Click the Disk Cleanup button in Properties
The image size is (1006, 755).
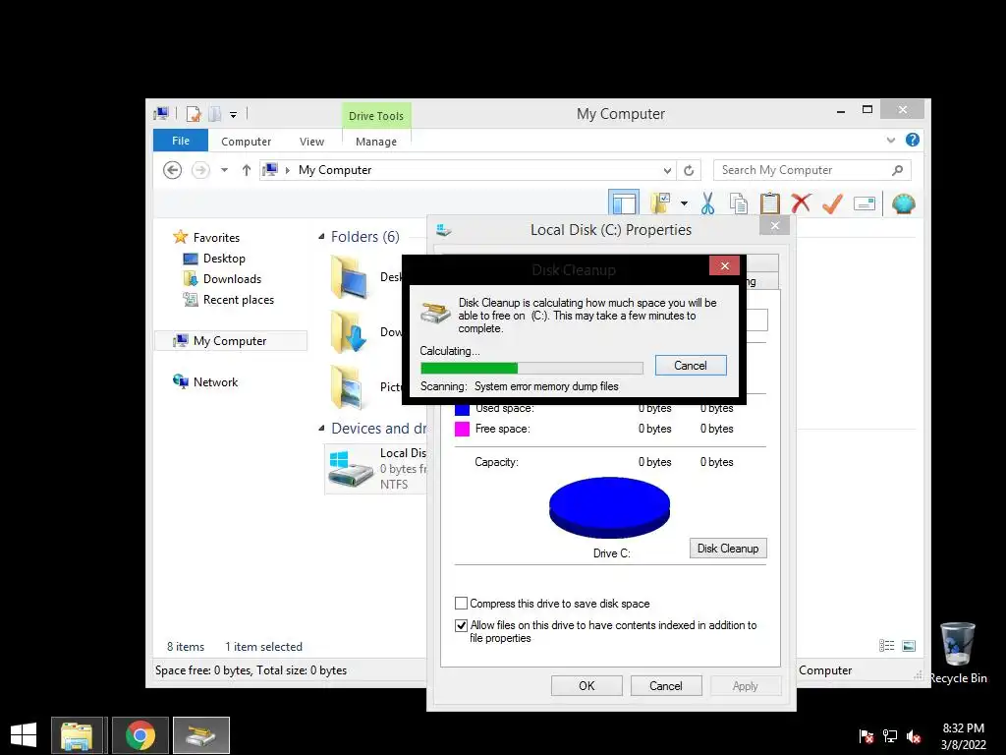point(728,549)
